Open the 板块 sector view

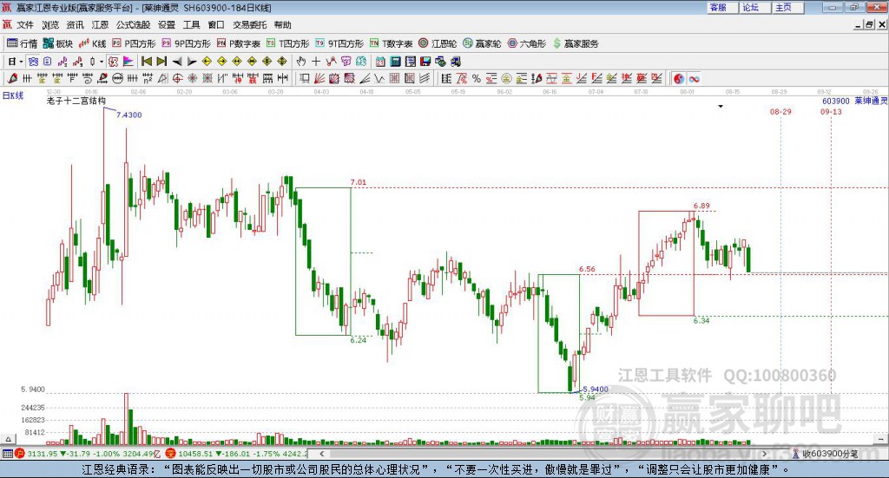point(57,43)
